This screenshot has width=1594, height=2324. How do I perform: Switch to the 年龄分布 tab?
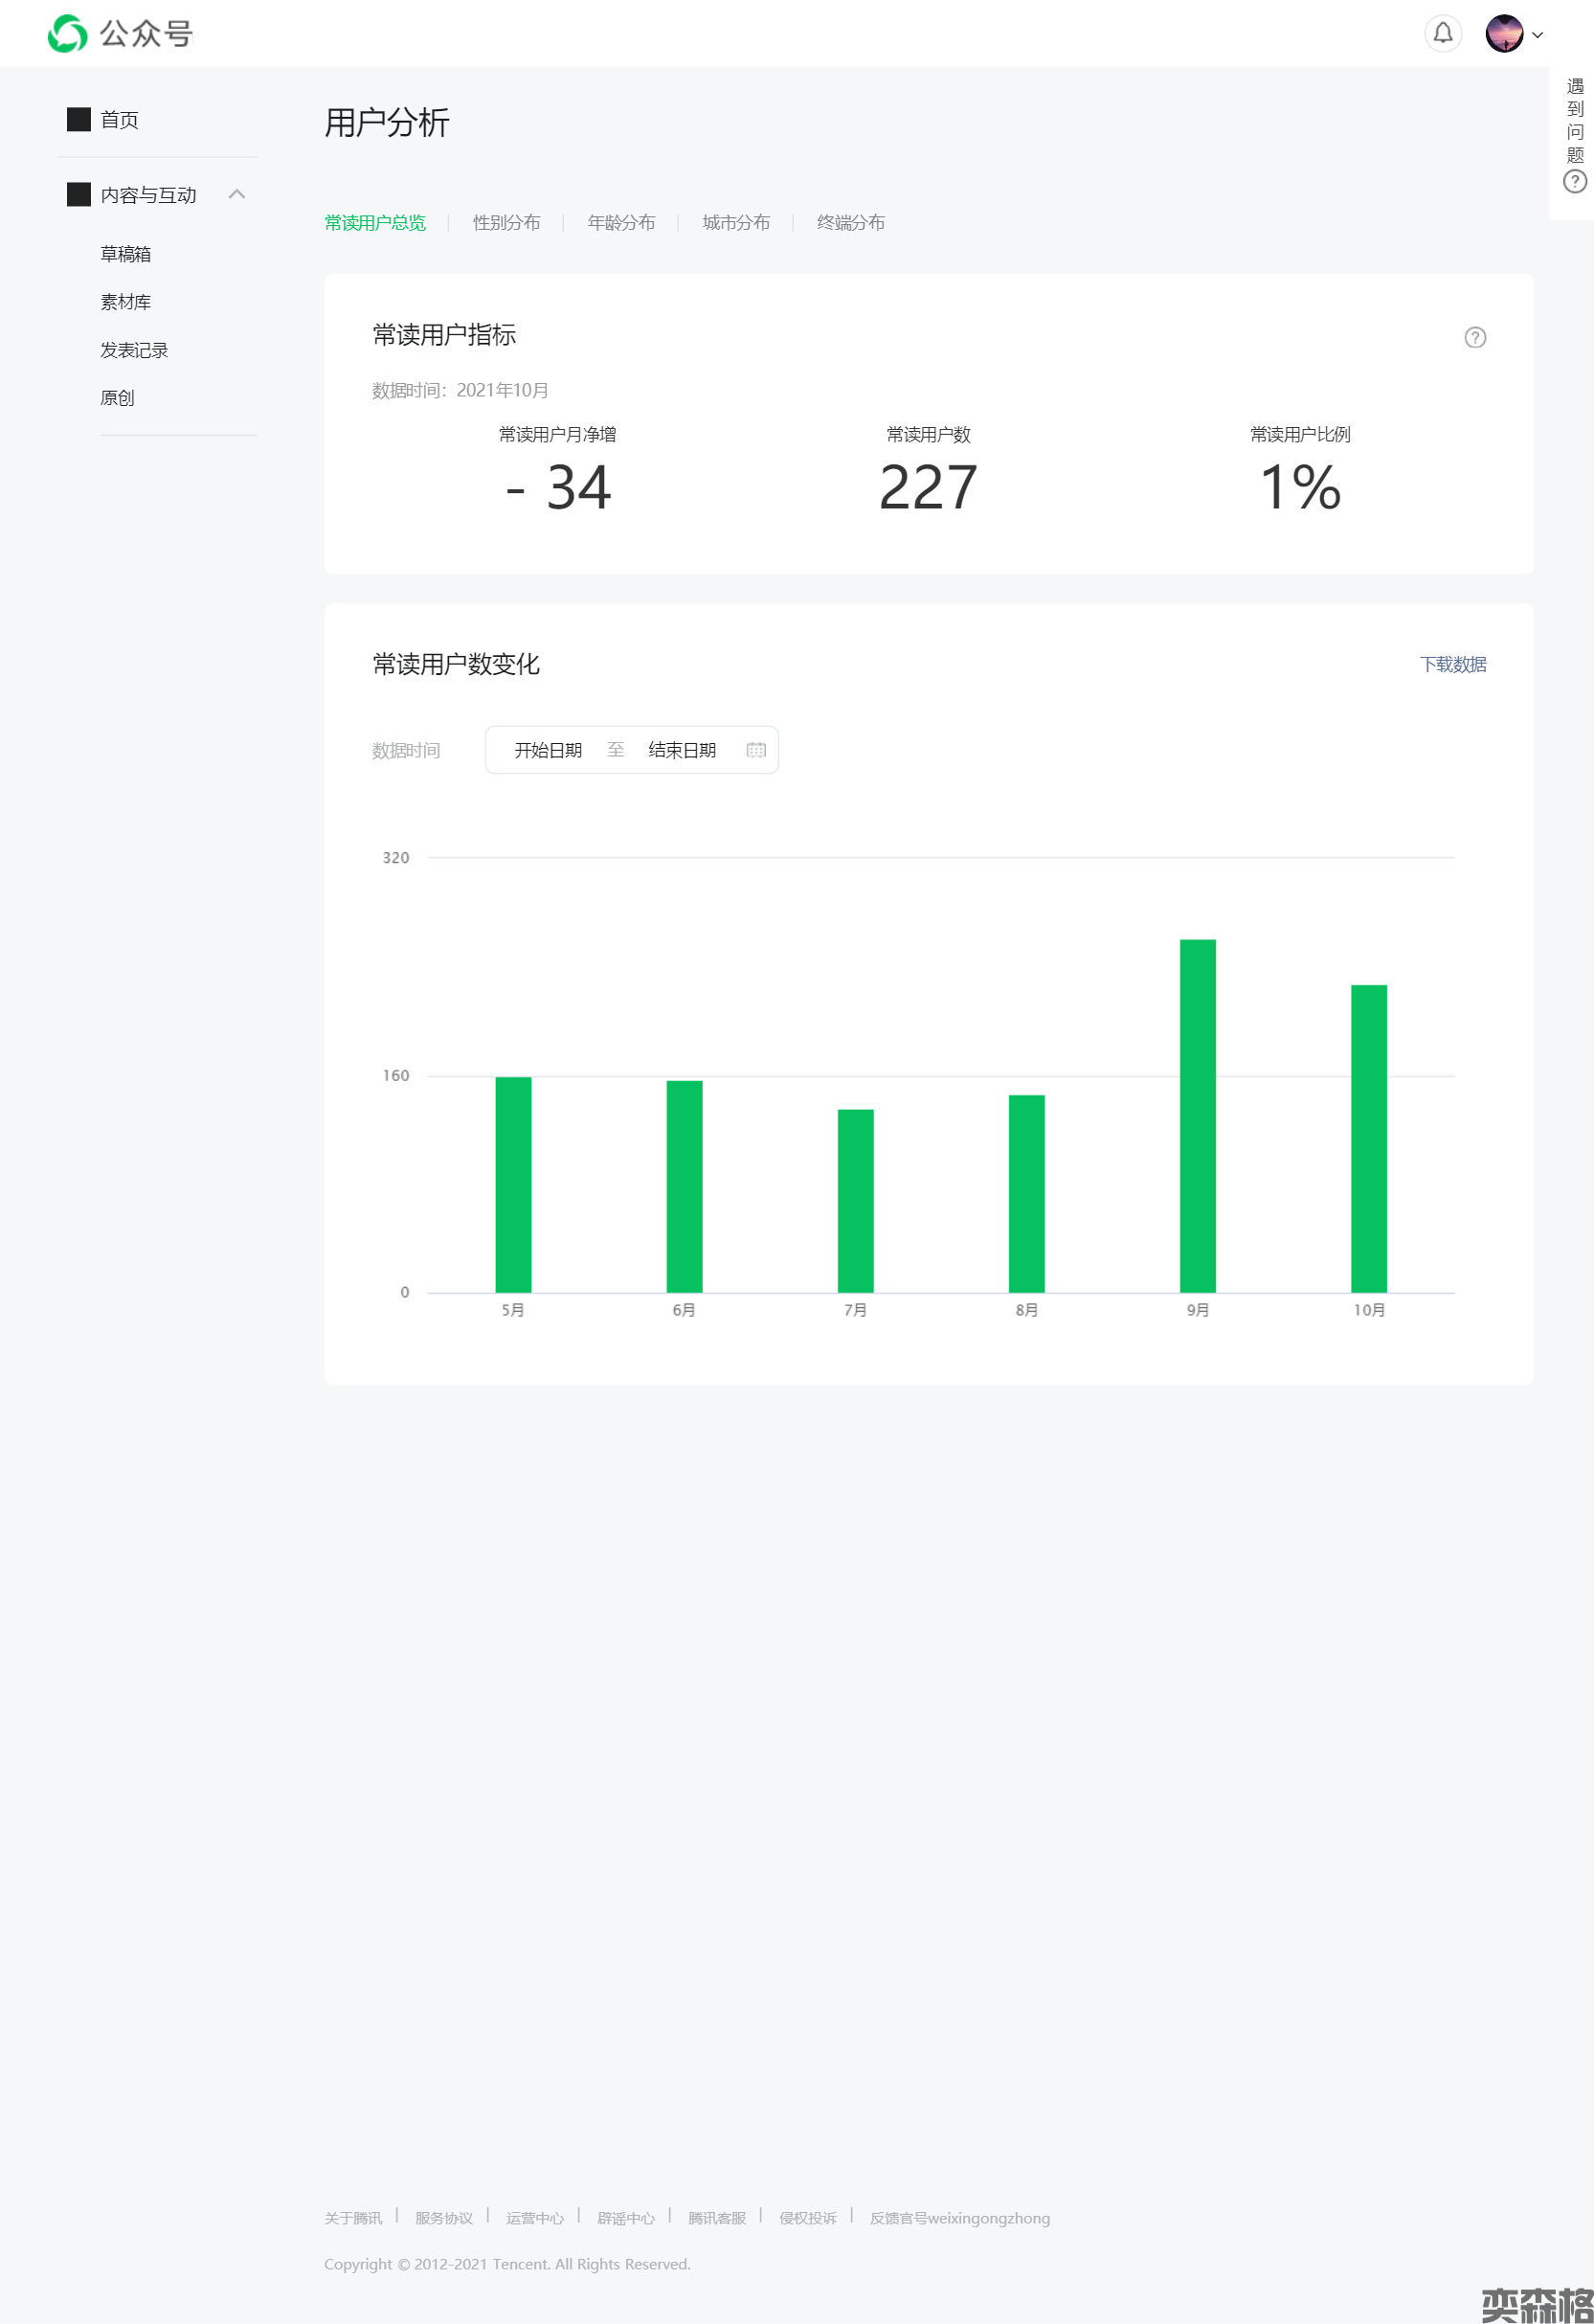click(x=621, y=223)
